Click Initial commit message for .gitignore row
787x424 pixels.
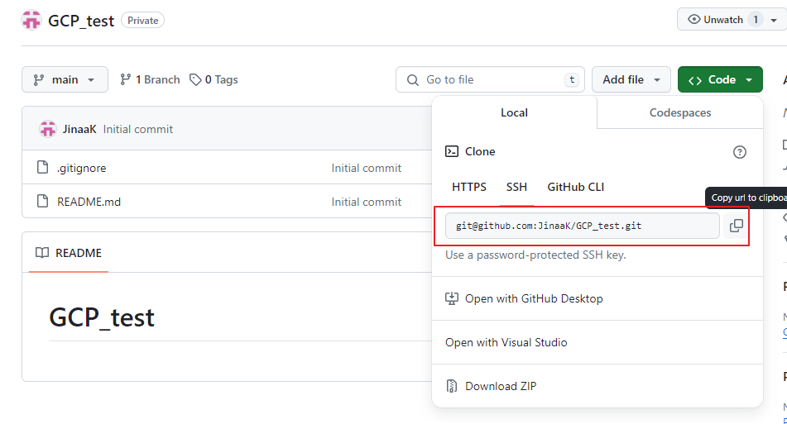(x=367, y=168)
